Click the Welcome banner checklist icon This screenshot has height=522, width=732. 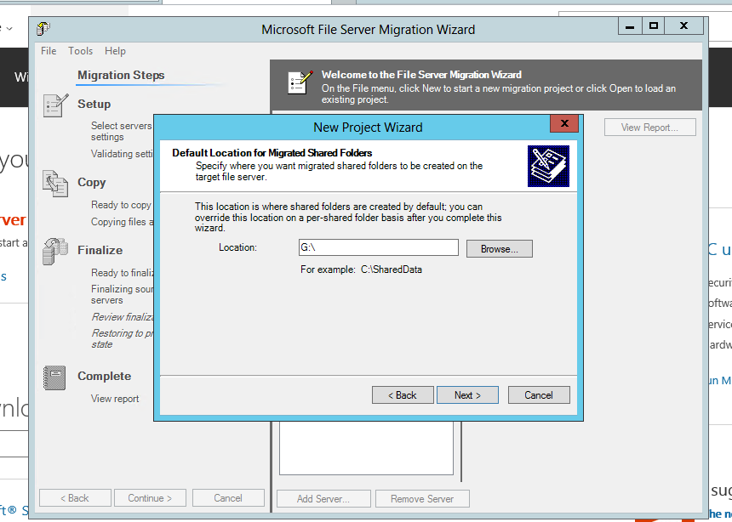point(300,82)
